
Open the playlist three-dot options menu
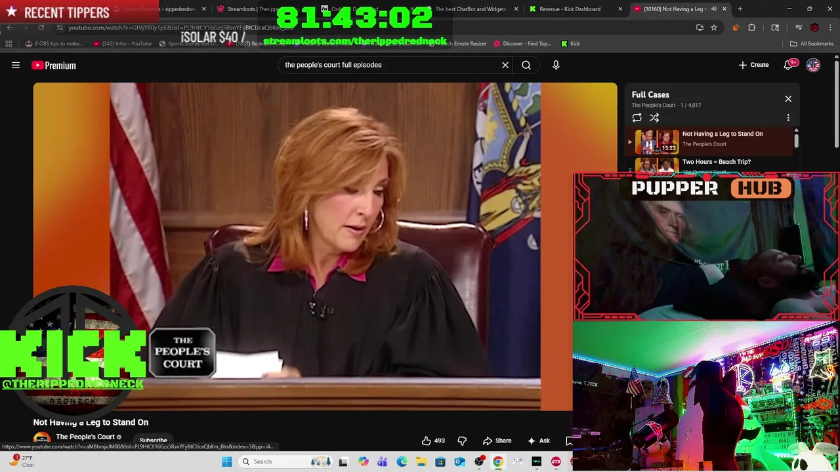click(788, 118)
